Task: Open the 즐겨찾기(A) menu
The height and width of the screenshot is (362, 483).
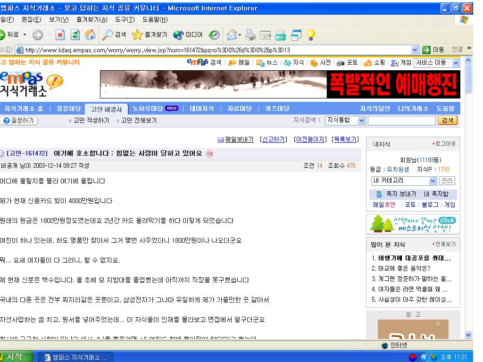Action: pyautogui.click(x=92, y=19)
